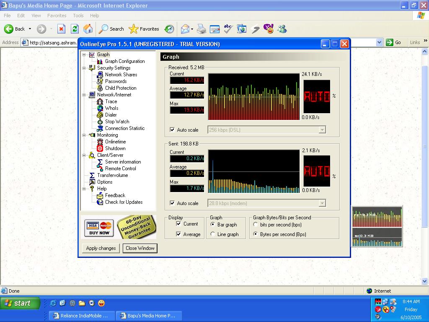This screenshot has width=429, height=322.
Task: Select the WhoIs globe icon
Action: tap(100, 108)
